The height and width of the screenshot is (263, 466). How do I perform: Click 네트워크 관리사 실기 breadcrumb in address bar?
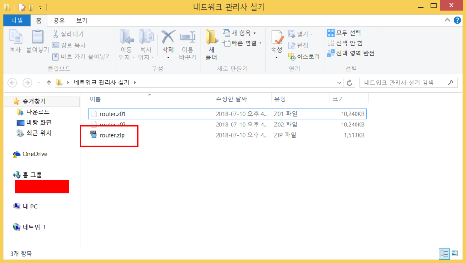[101, 83]
